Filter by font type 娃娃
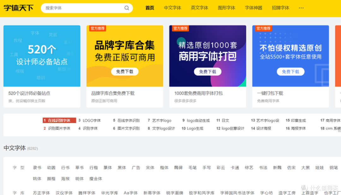Image resolution: width=341 pixels, height=195 pixels. coord(320,168)
